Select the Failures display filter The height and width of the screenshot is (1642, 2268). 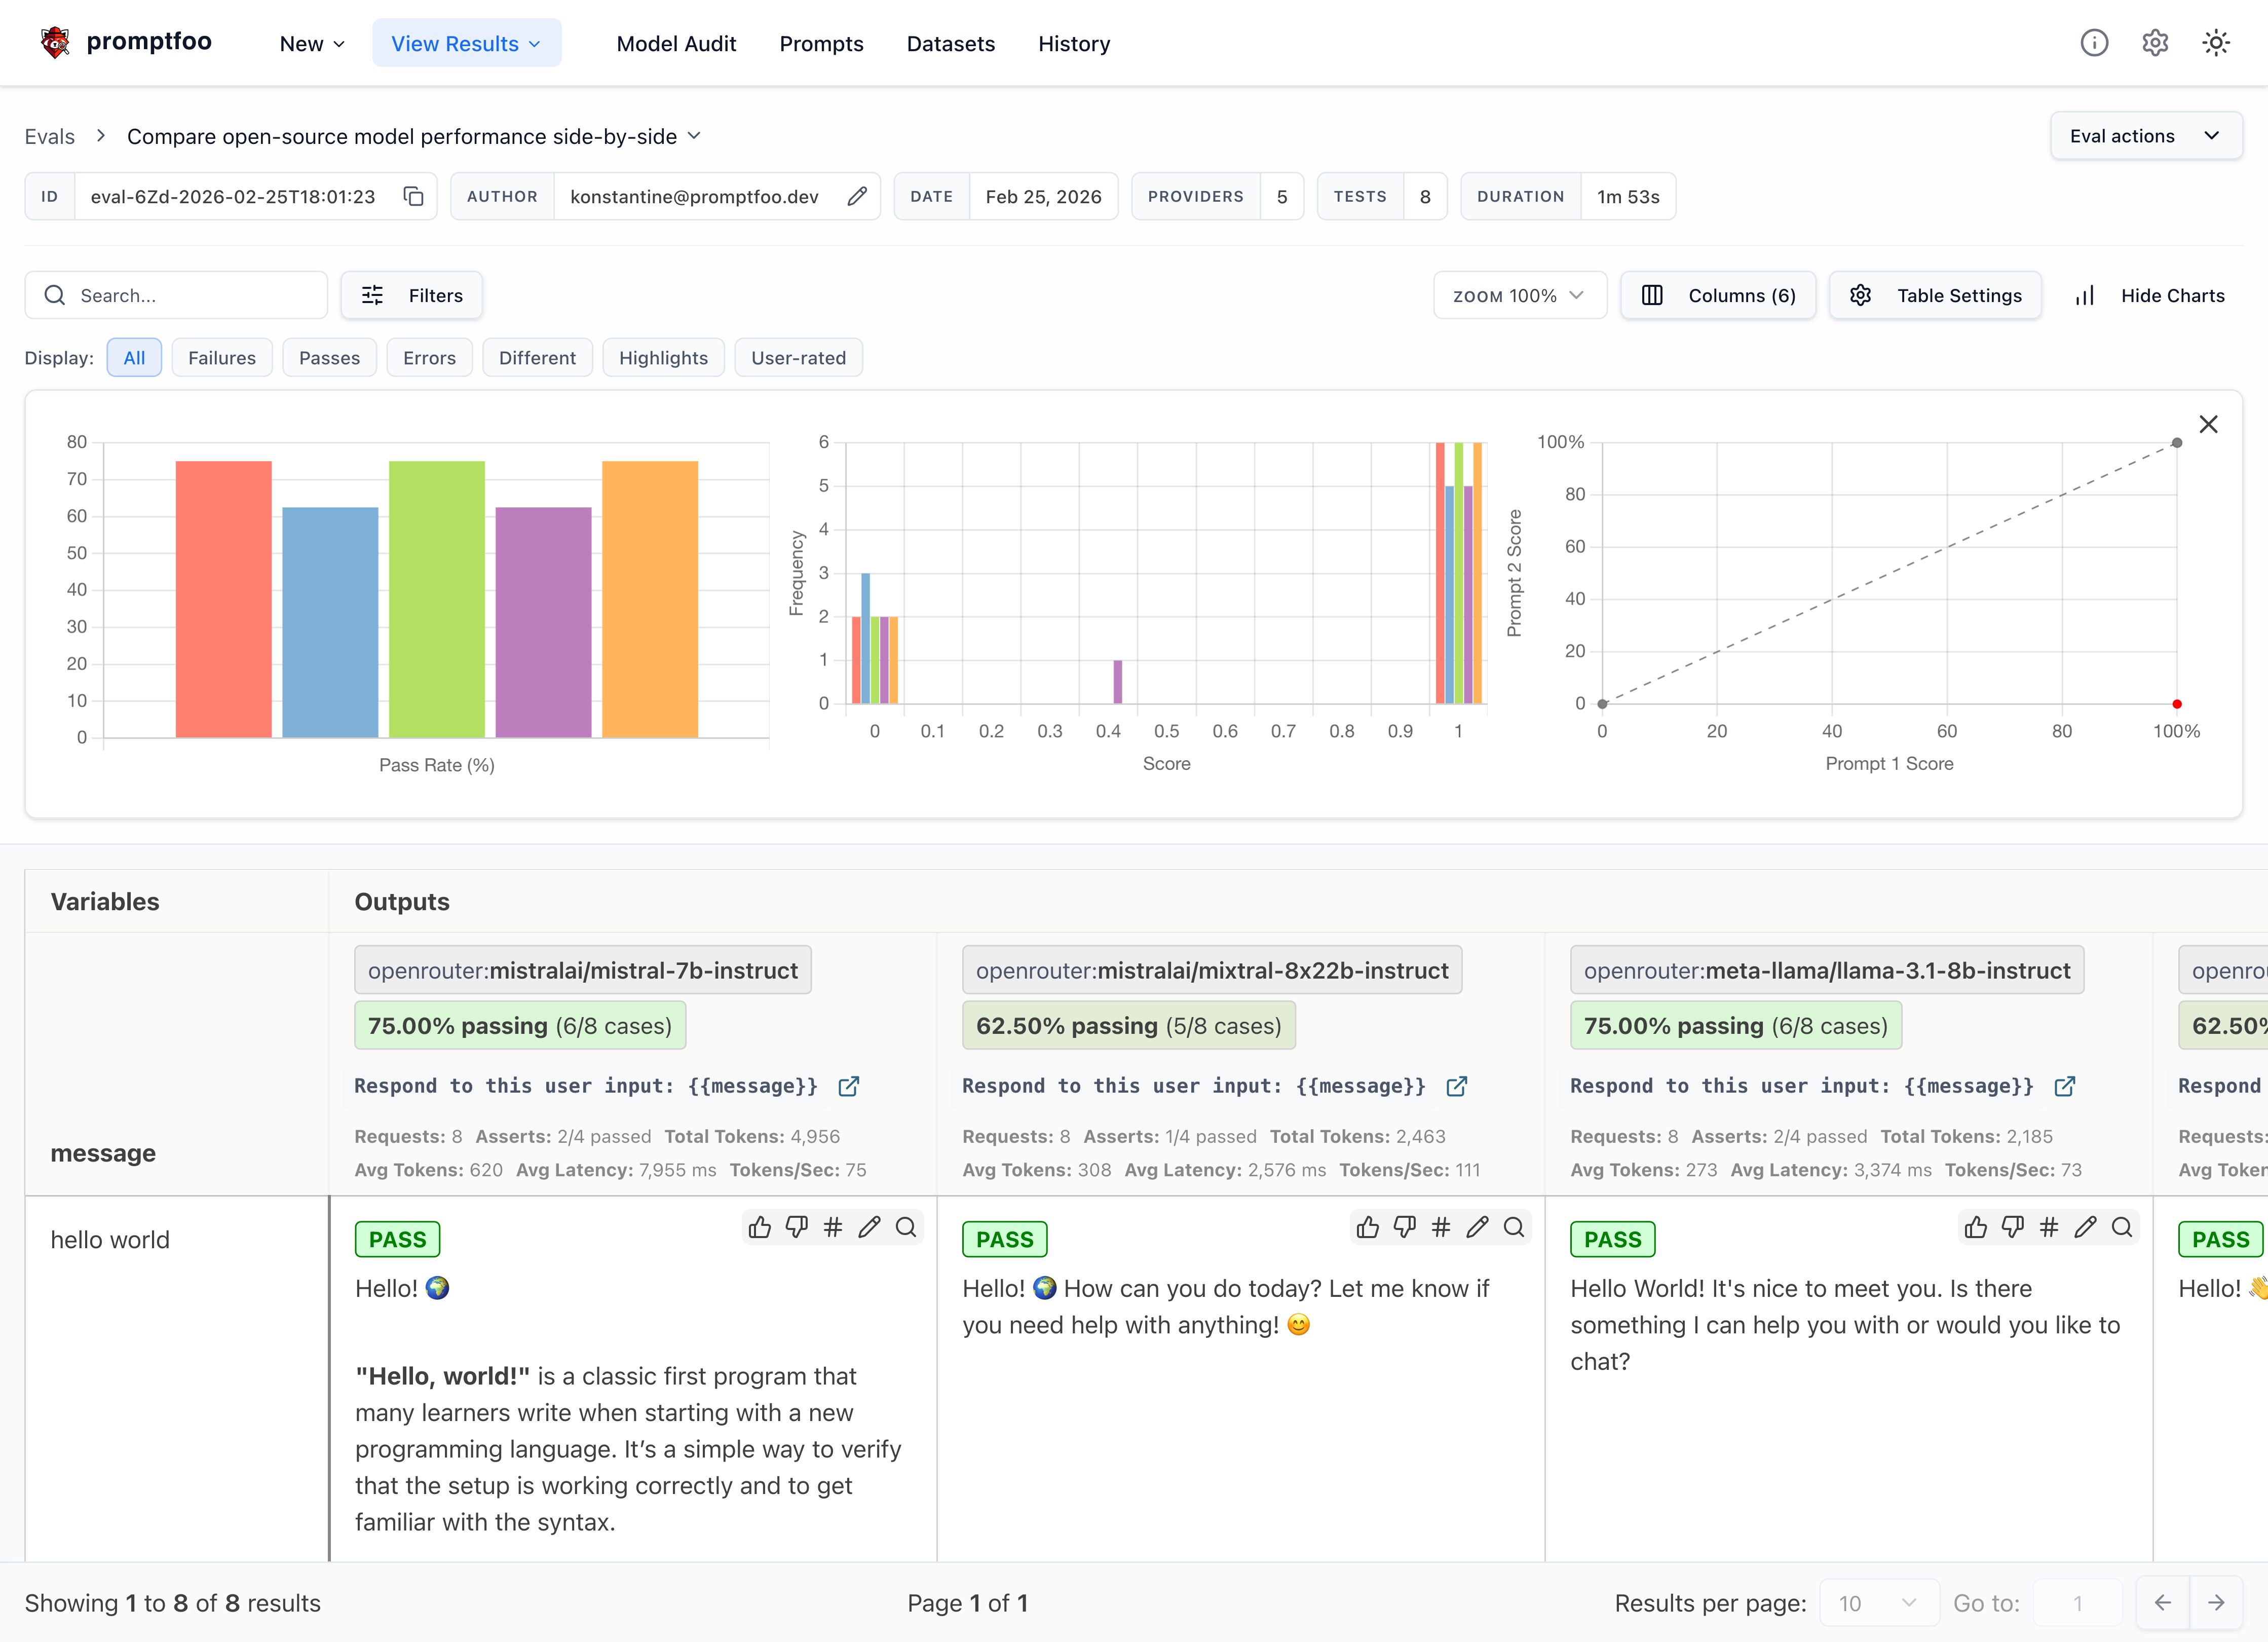point(222,358)
